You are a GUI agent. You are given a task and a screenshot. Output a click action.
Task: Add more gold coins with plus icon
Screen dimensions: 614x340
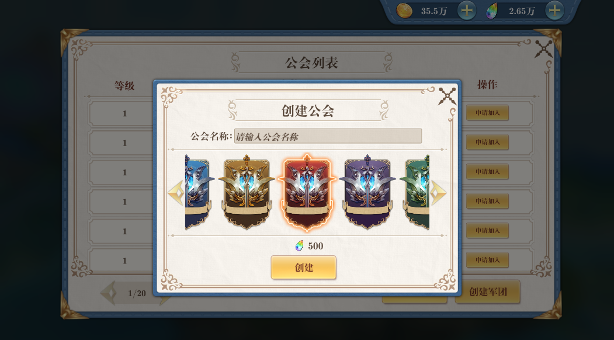pyautogui.click(x=467, y=11)
